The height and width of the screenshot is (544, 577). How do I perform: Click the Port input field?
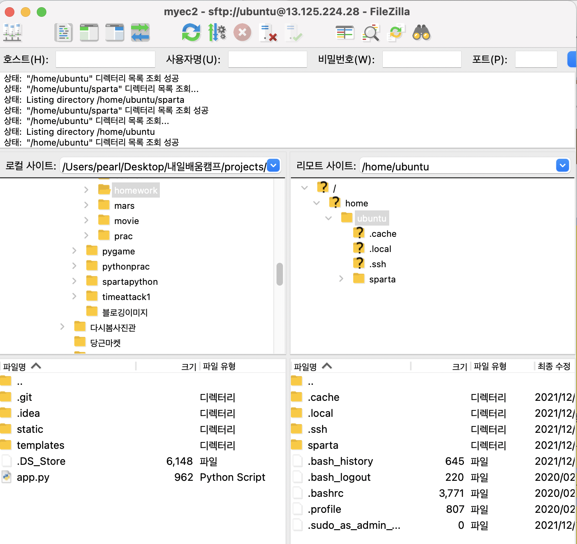point(536,59)
